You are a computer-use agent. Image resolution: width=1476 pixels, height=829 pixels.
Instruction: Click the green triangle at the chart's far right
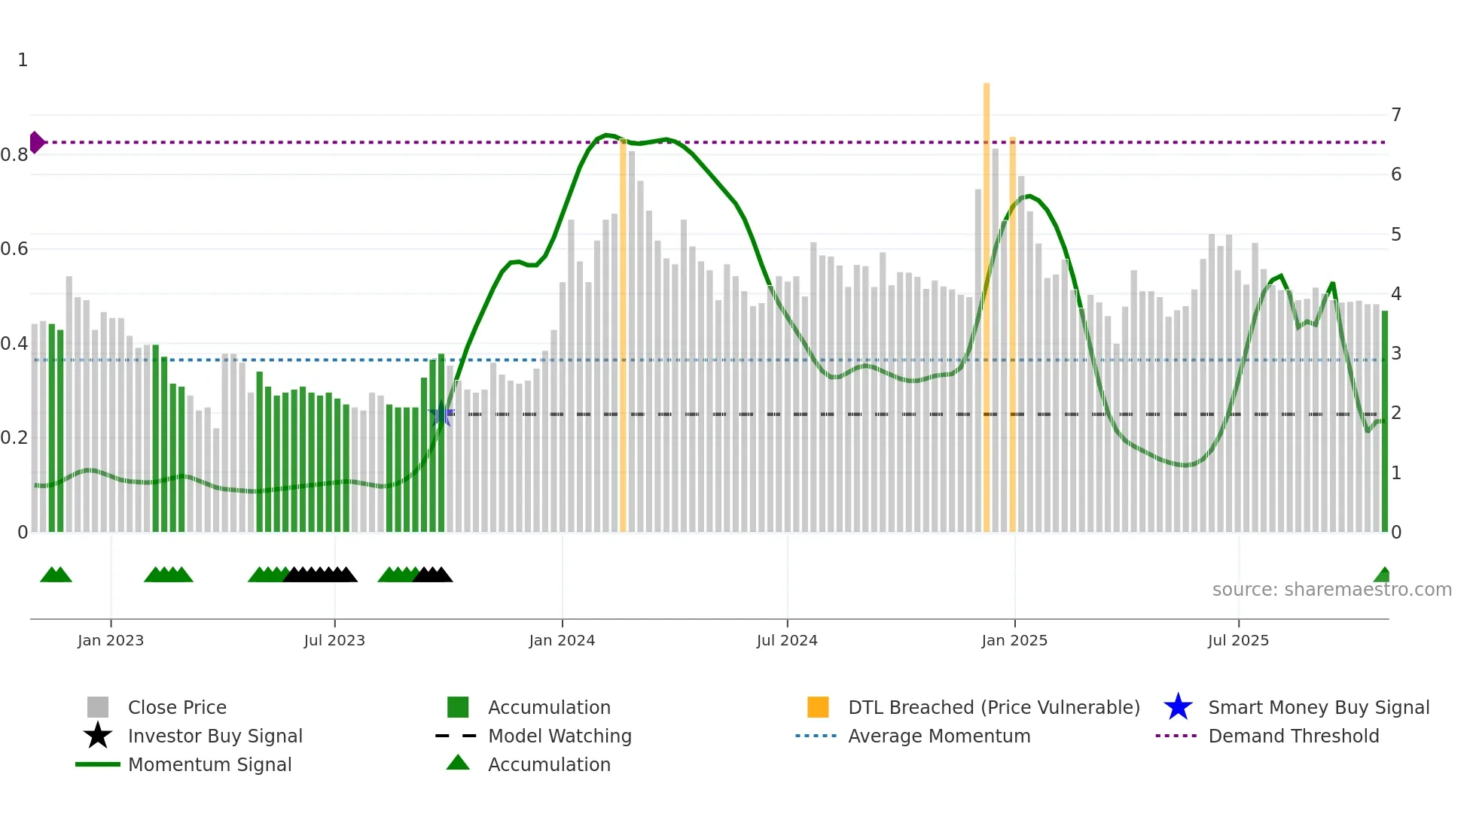[1383, 575]
